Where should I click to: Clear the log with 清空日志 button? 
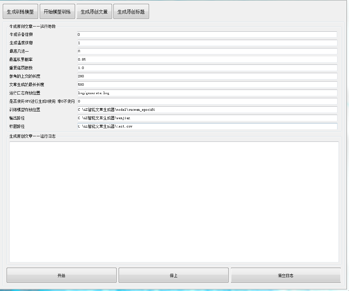tap(285, 275)
